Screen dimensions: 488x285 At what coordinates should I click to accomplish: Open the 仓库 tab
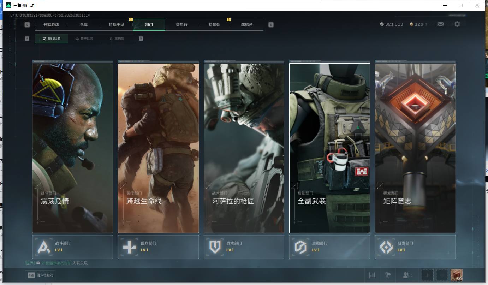tap(84, 25)
